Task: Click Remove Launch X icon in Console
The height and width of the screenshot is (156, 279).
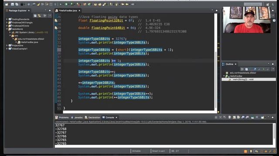Action: 221,117
